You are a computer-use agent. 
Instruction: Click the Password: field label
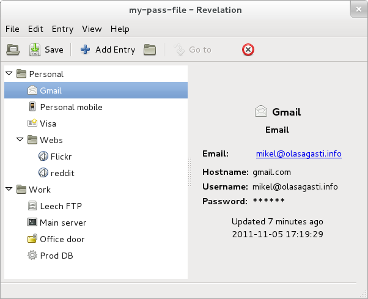pos(225,201)
